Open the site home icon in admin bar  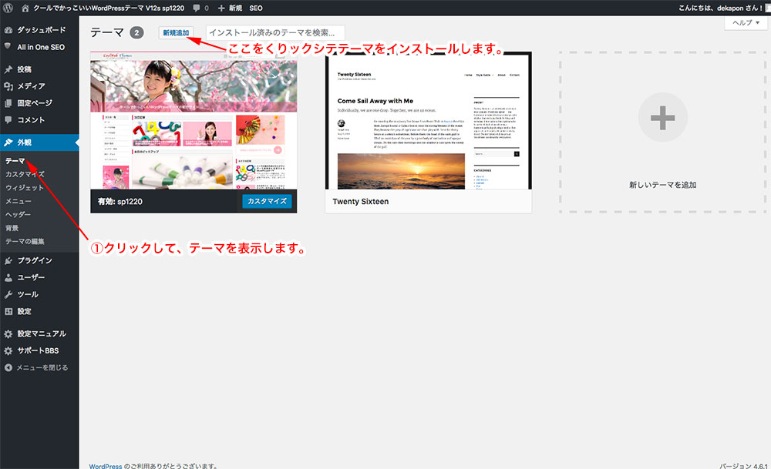click(25, 8)
